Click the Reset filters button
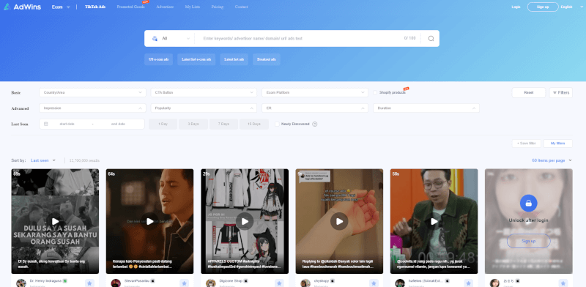586x287 pixels. click(x=528, y=93)
